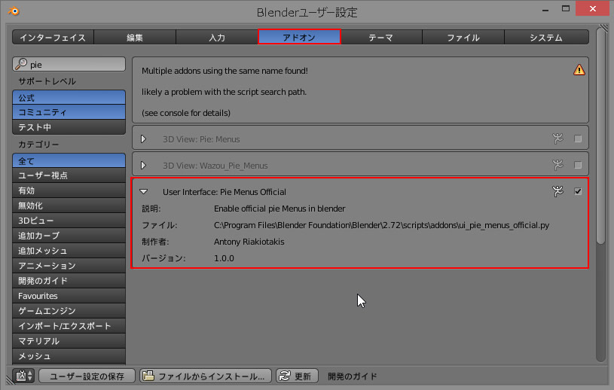Click '(see console for details)' text

(186, 113)
